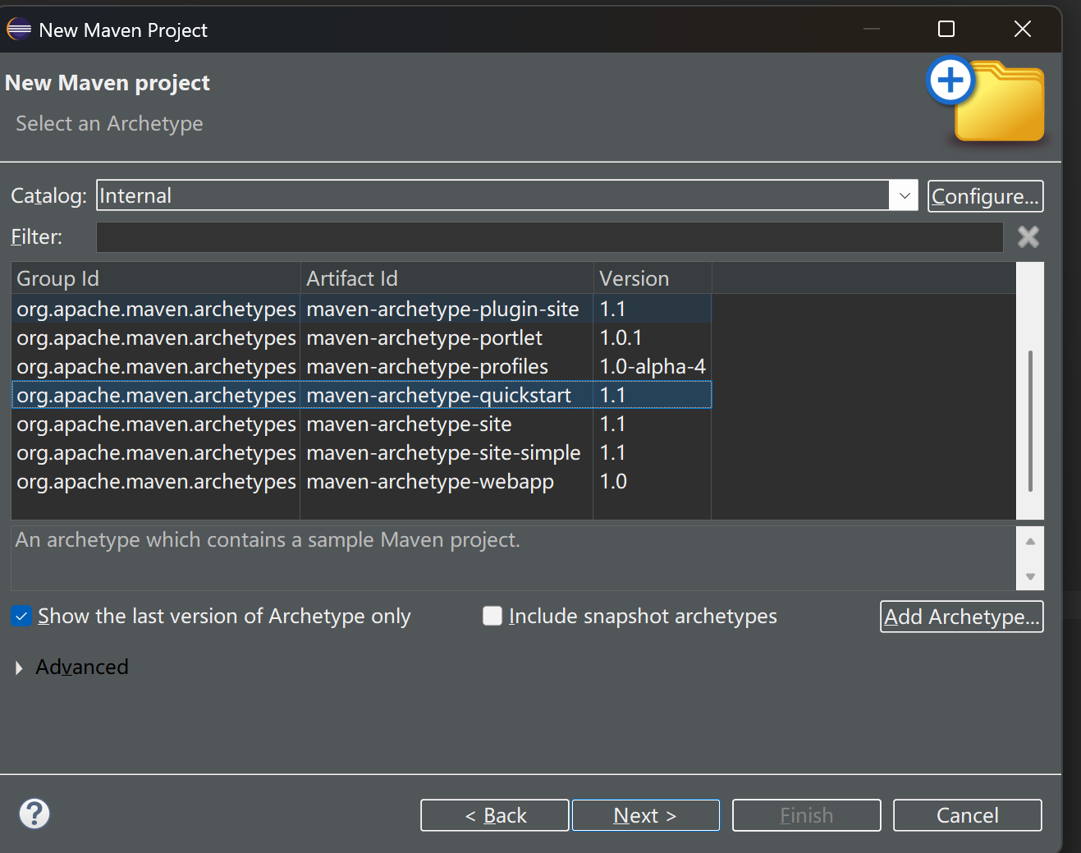1081x853 pixels.
Task: Select the maven-archetype-quickstart archetype
Action: (437, 396)
